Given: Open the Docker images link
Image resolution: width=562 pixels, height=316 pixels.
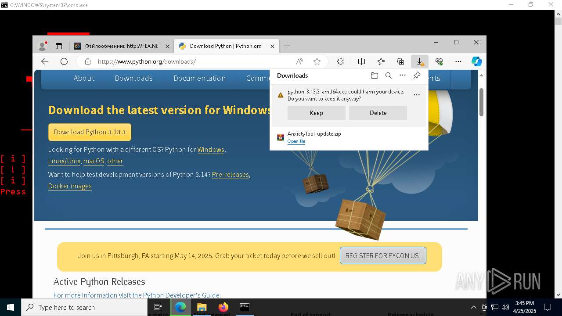Looking at the screenshot, I should click(x=70, y=186).
